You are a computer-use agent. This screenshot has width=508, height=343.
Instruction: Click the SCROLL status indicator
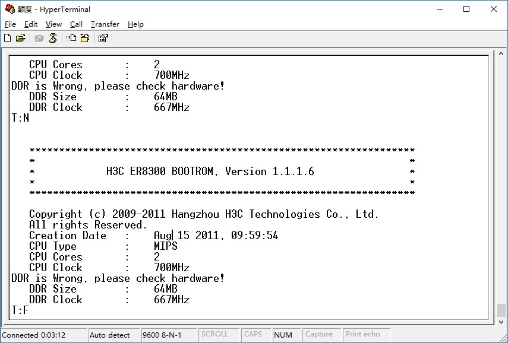(218, 334)
